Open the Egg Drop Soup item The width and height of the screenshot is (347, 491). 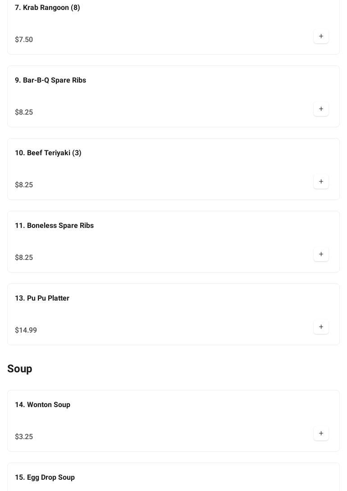click(x=45, y=477)
